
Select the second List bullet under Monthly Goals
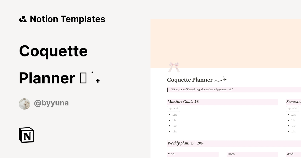tap(174, 120)
